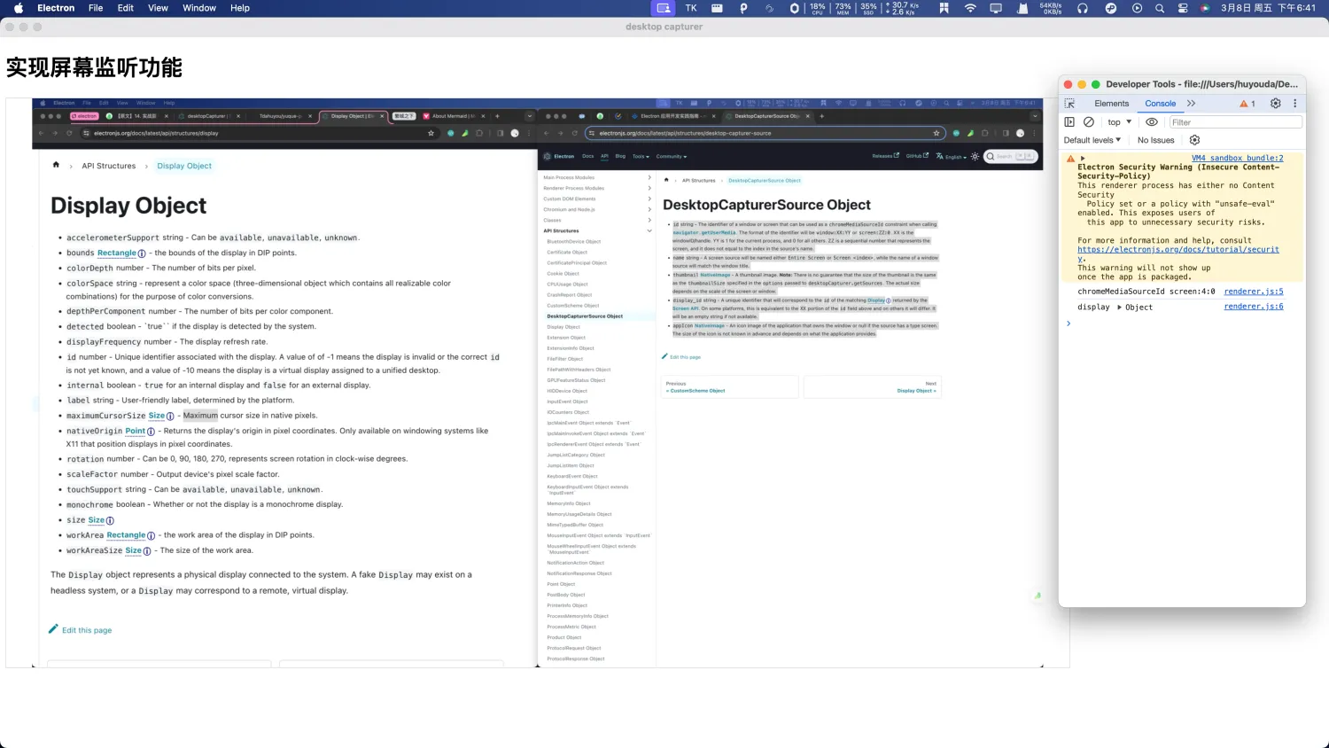Open console settings gear beside No Issues
The image size is (1329, 748).
(1194, 140)
